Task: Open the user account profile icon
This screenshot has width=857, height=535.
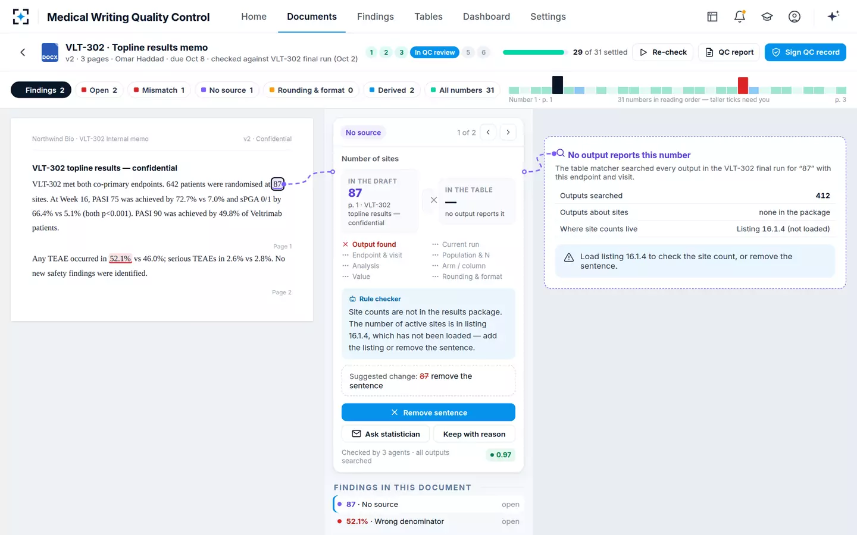Action: pyautogui.click(x=795, y=17)
